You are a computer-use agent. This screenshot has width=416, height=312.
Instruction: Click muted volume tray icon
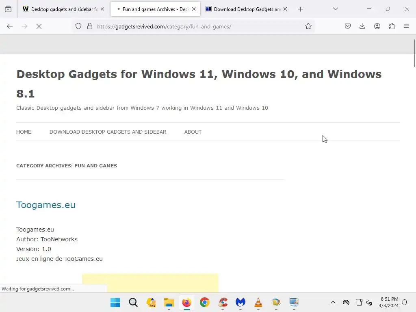(x=369, y=302)
